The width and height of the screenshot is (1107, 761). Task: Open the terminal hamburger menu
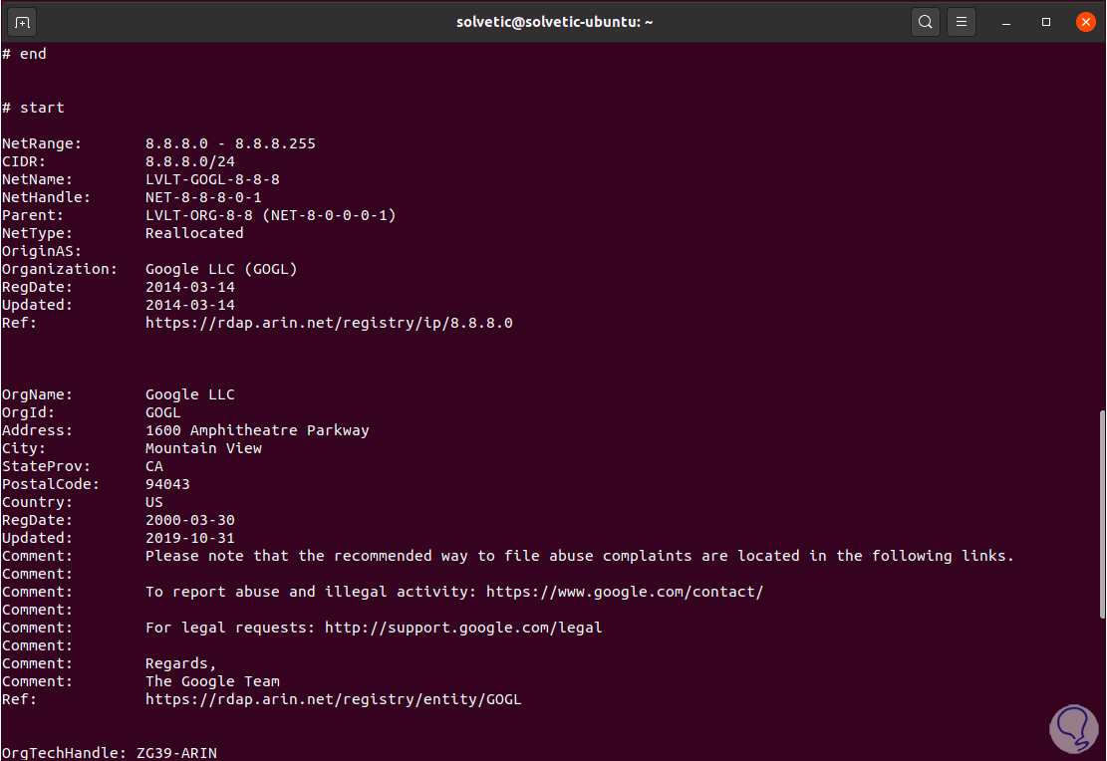point(961,21)
